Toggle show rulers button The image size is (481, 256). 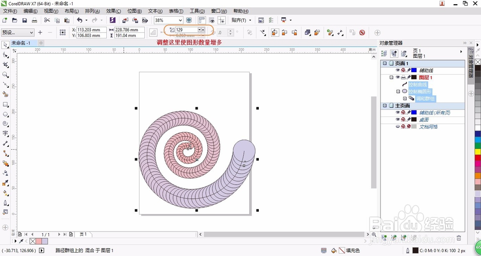[x=202, y=20]
